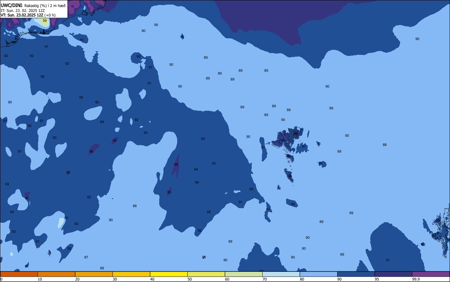
Task: Click the 'VT: Sun. 23.02.2025 12Z (+0 h)' line
Action: click(x=28, y=15)
